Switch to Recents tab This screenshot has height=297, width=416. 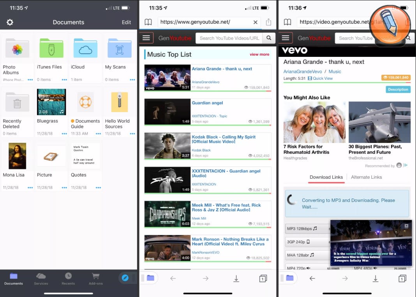(68, 279)
